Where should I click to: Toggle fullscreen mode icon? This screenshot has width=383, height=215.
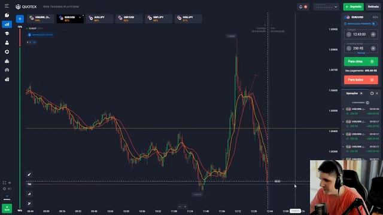[4, 183]
